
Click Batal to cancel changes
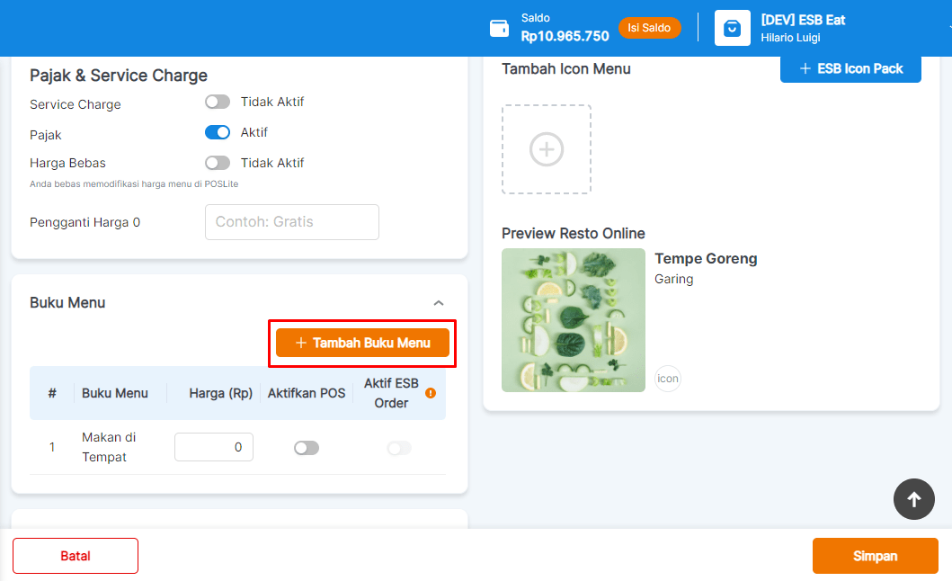pos(75,556)
